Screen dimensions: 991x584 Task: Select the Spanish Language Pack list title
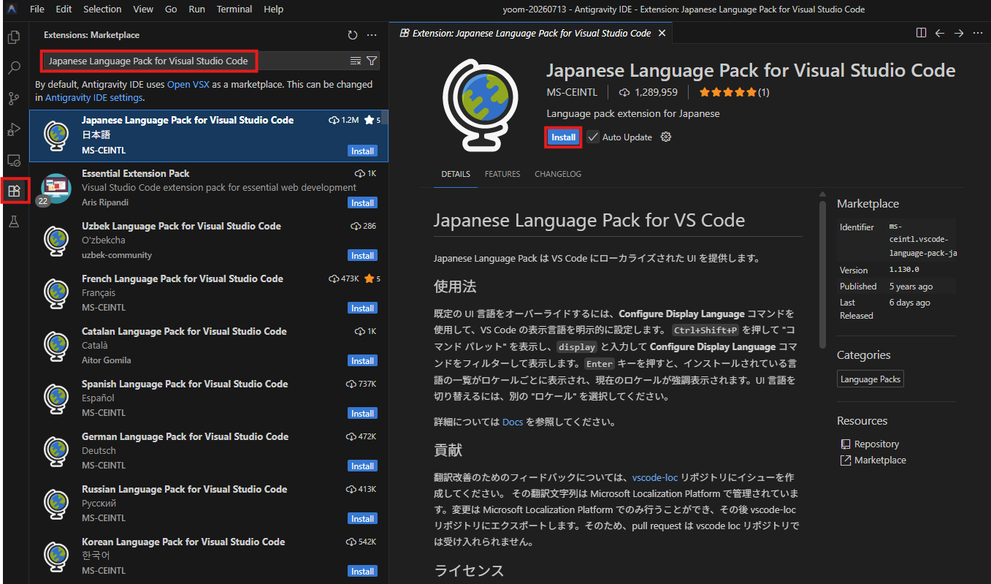tap(185, 384)
